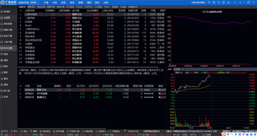The height and width of the screenshot is (136, 257).
Task: Click the 创建日期 column header
Action: [x=133, y=11]
